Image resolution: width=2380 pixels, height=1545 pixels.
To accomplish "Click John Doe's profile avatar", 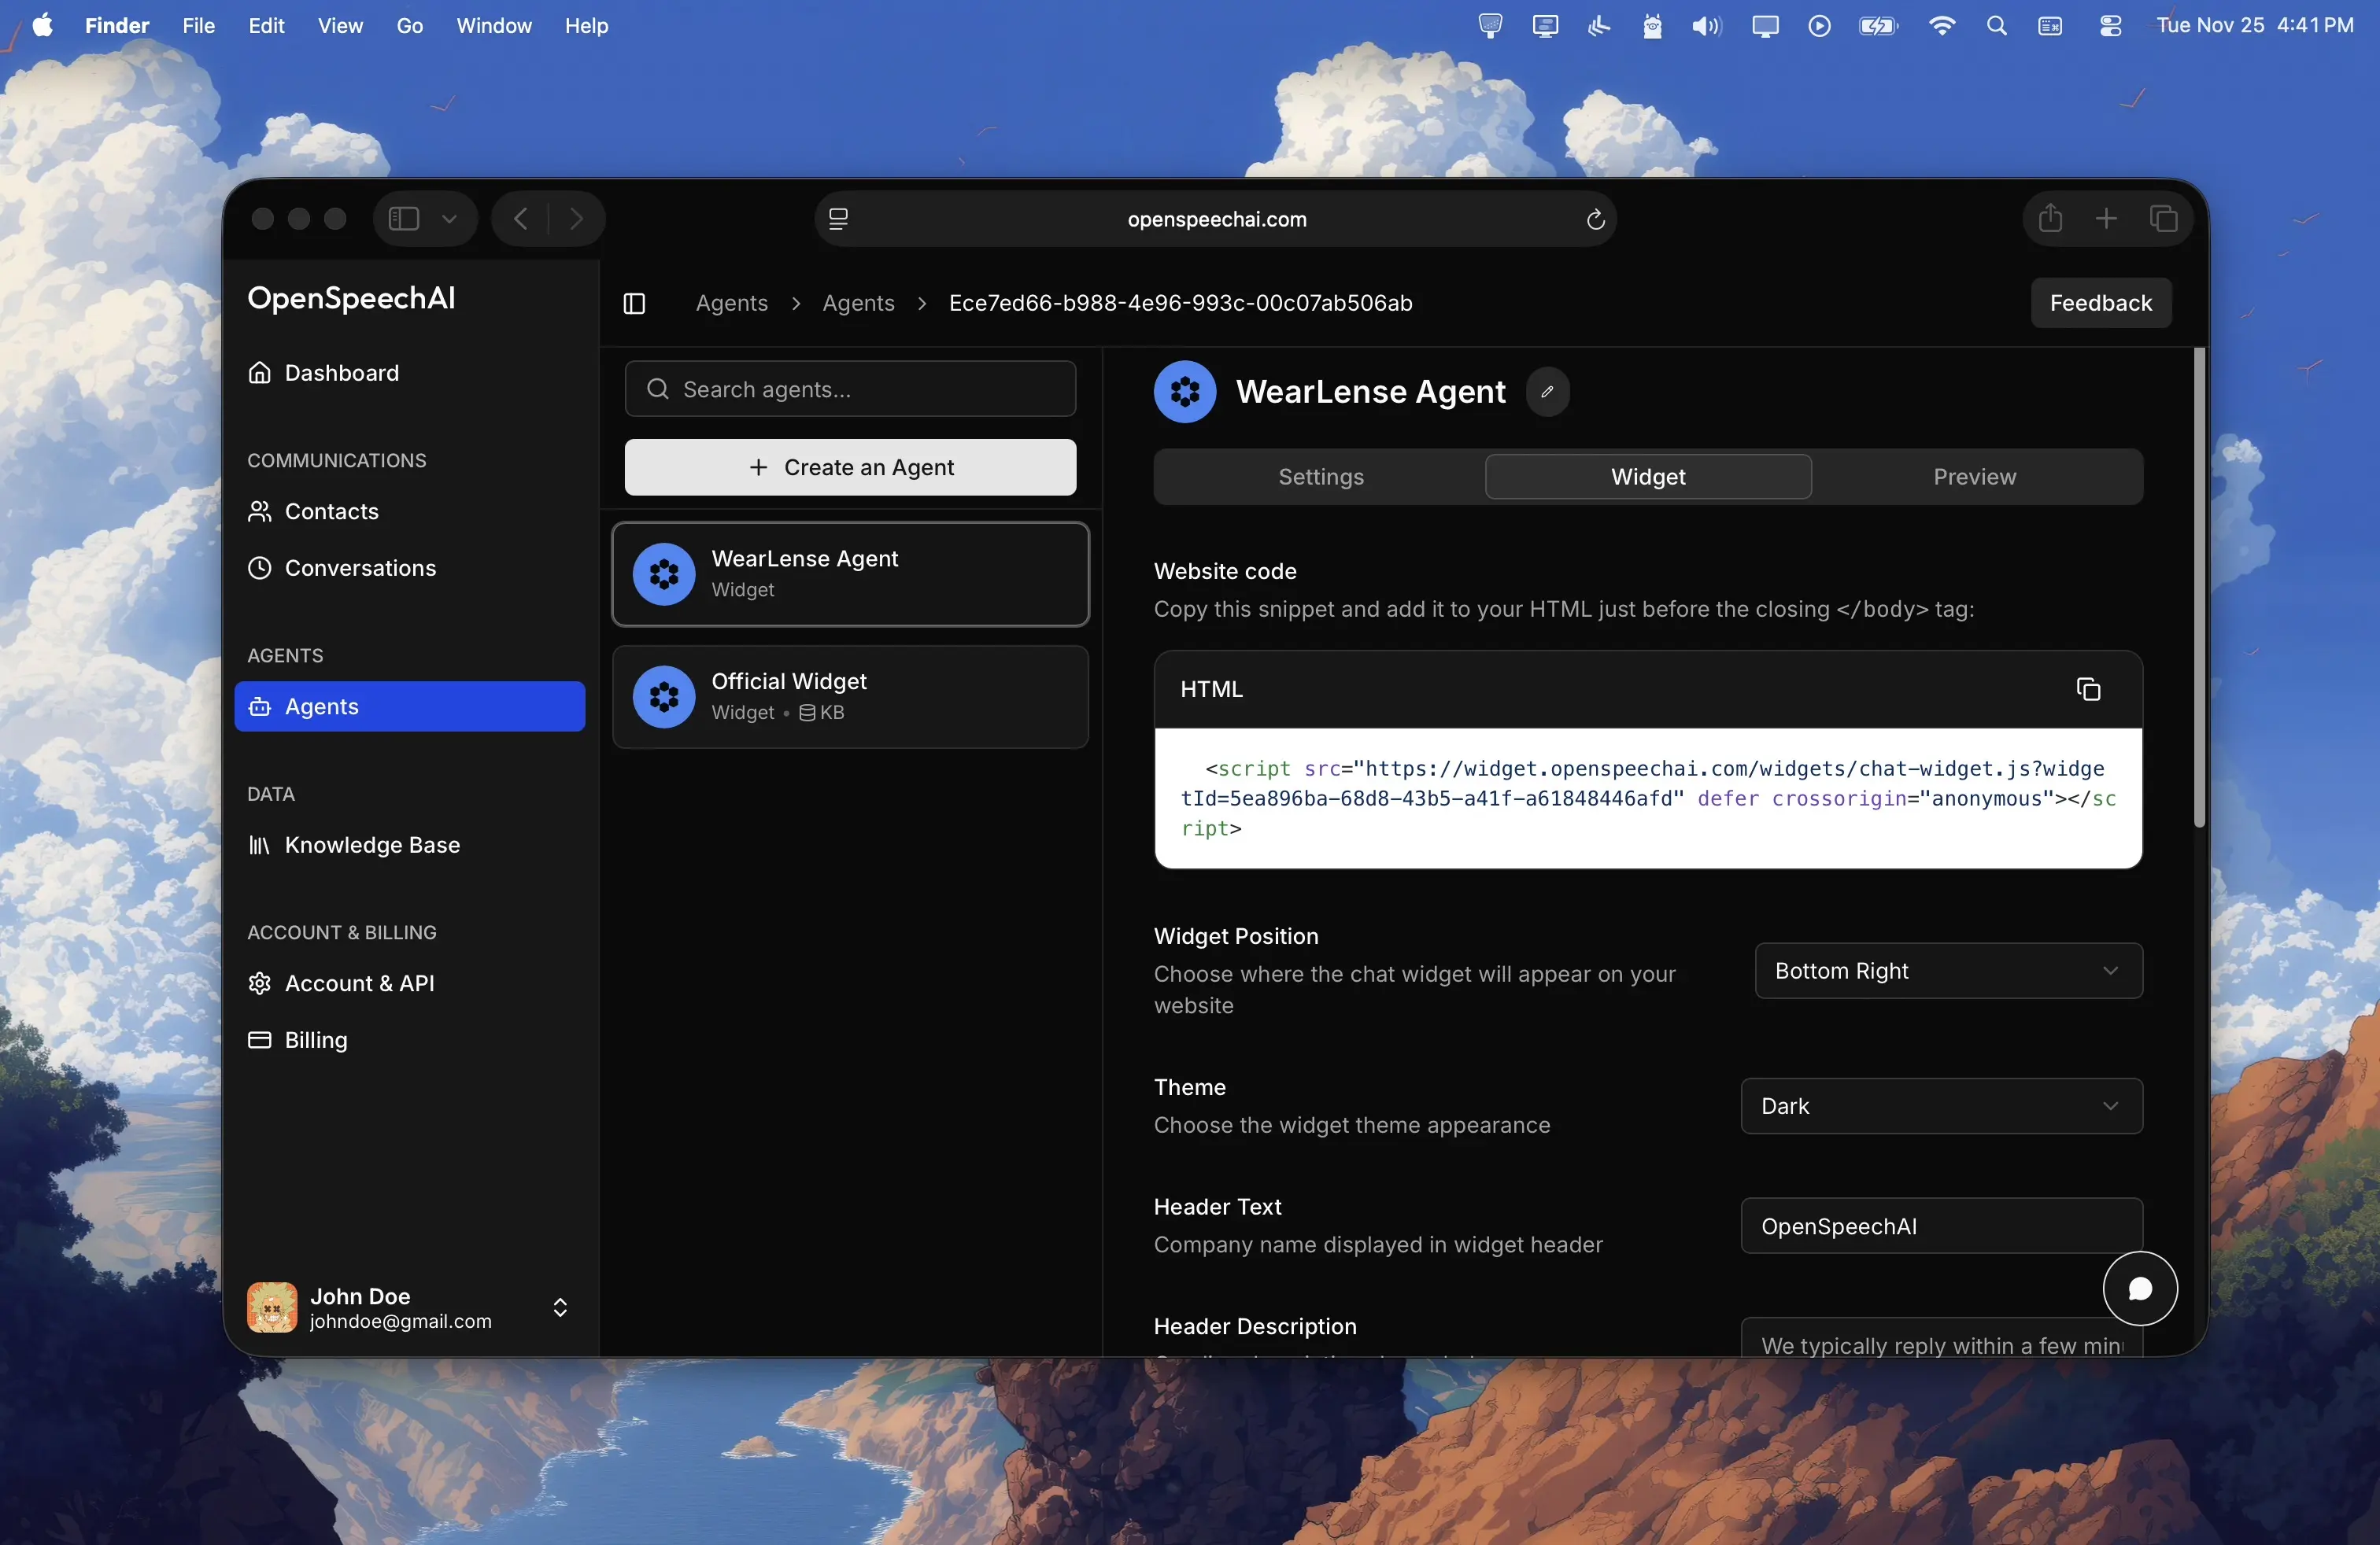I will (272, 1307).
